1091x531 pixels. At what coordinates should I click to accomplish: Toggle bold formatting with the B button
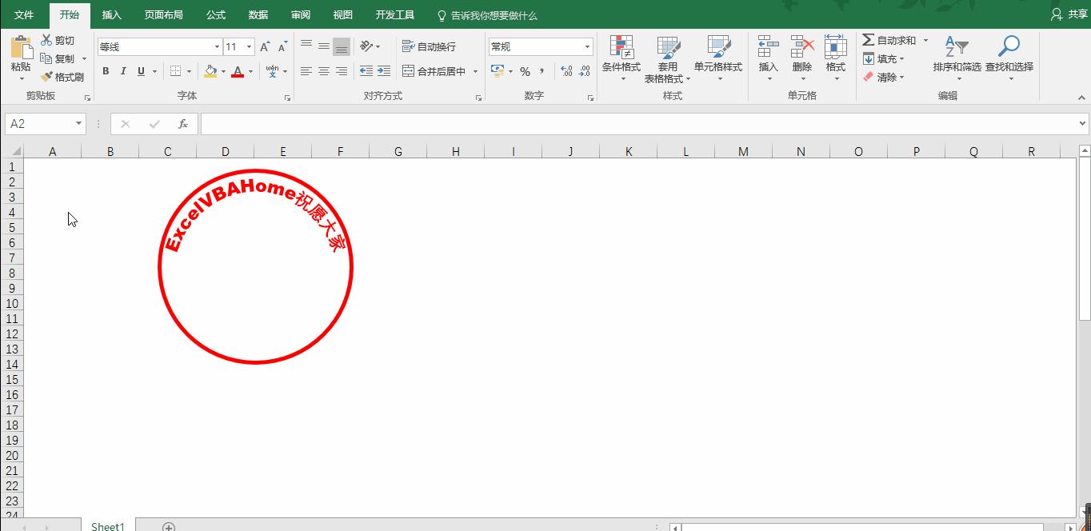pos(105,71)
